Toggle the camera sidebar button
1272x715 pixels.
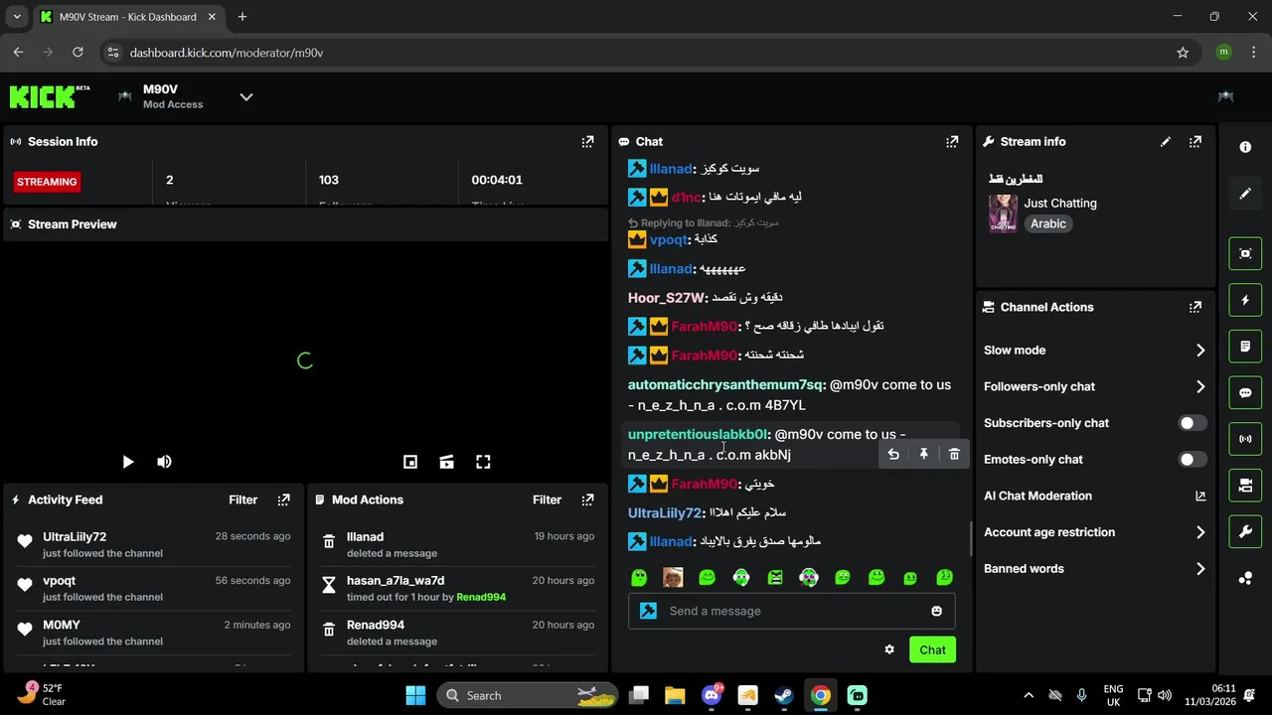tap(1245, 486)
